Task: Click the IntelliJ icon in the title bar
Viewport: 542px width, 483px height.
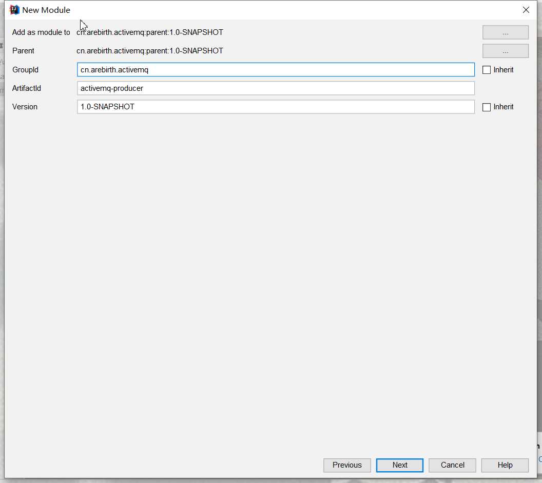Action: tap(14, 10)
